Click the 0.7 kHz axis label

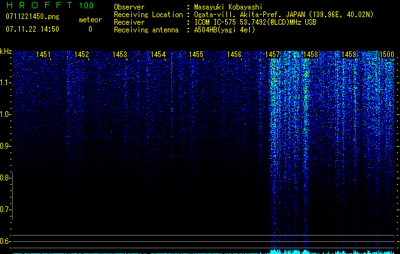click(x=4, y=210)
